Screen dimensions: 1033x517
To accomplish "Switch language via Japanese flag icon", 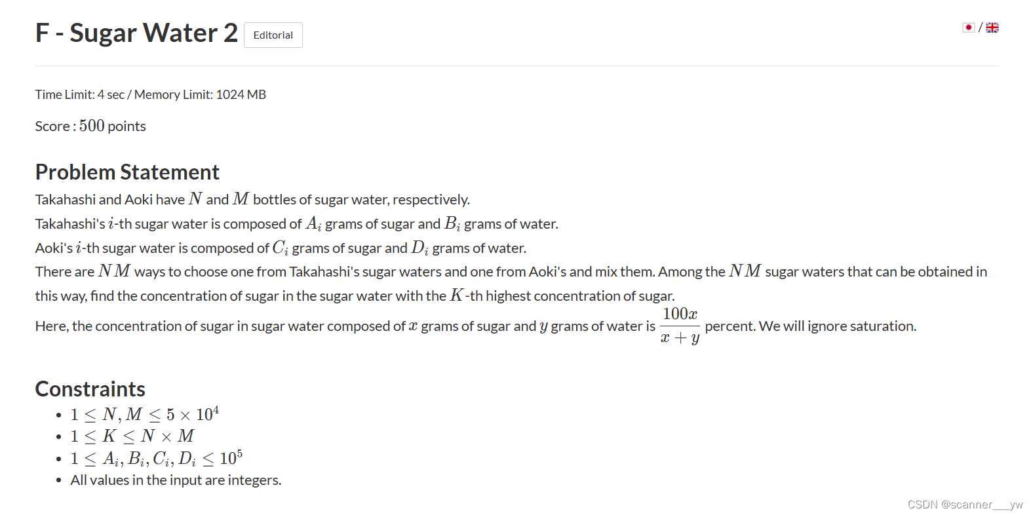I will click(x=968, y=28).
